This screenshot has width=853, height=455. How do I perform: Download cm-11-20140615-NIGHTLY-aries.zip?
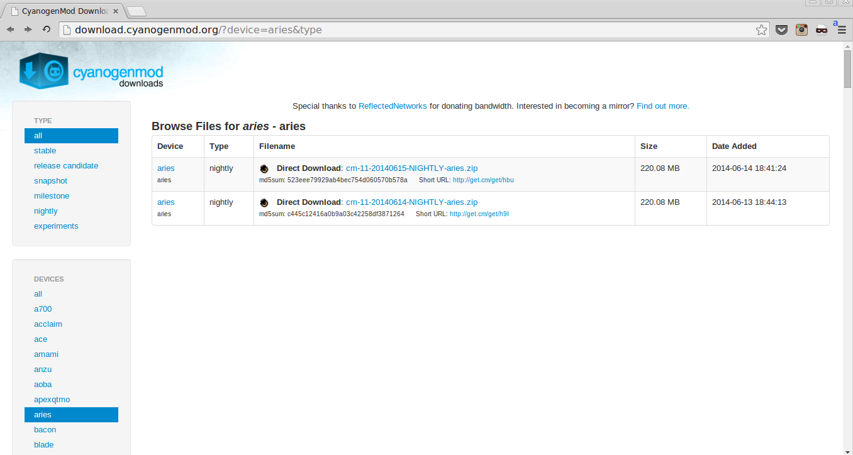411,168
